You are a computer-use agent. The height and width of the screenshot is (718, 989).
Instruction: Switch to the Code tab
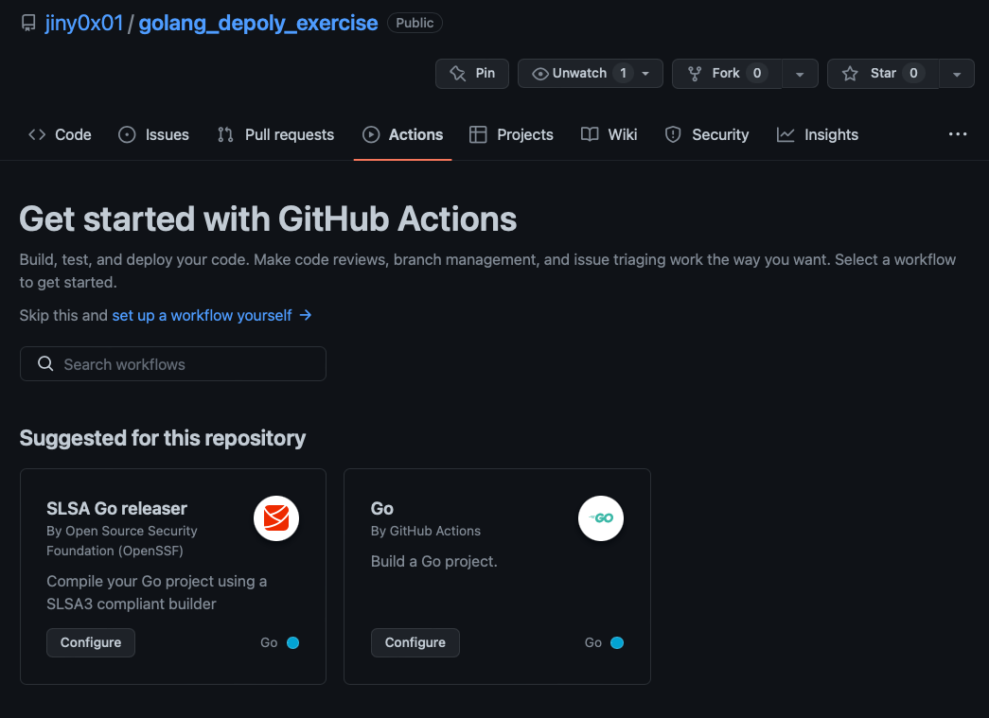point(60,134)
